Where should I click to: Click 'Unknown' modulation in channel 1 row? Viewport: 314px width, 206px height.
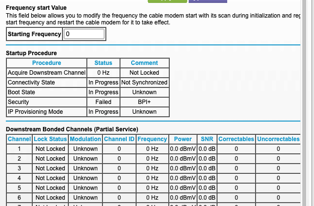click(x=85, y=149)
